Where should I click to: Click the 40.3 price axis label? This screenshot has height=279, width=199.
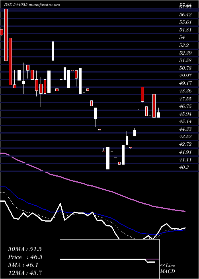click(184, 168)
